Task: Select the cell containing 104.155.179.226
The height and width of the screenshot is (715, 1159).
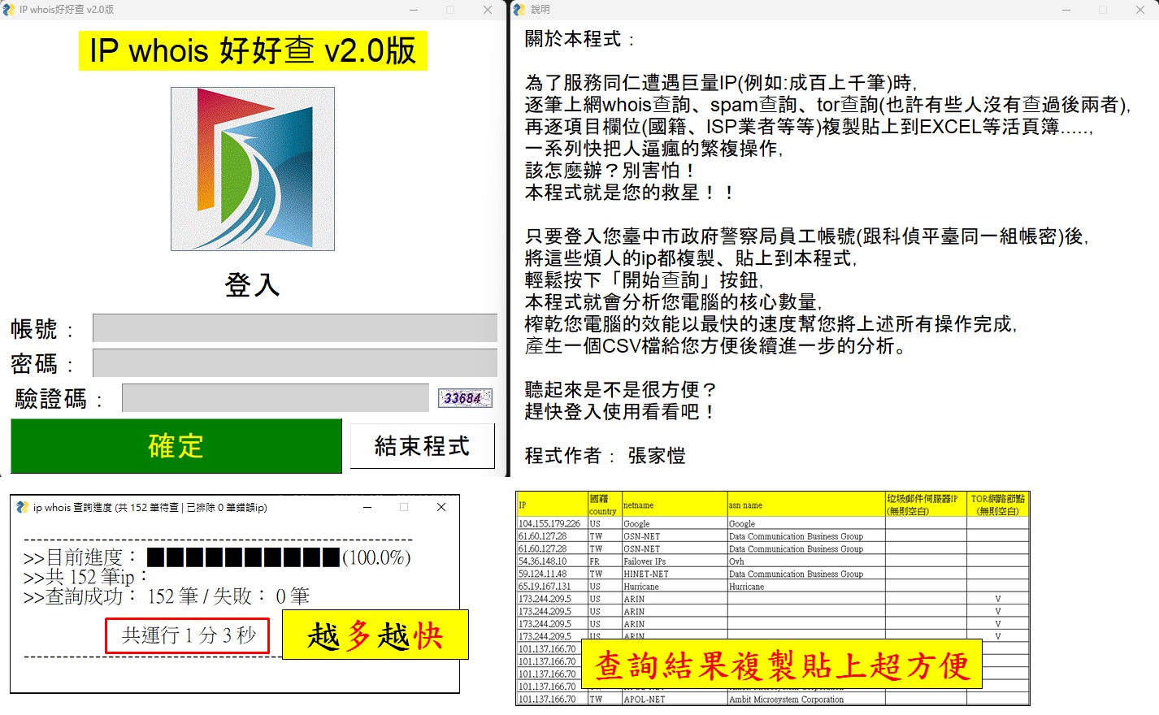Action: point(551,524)
